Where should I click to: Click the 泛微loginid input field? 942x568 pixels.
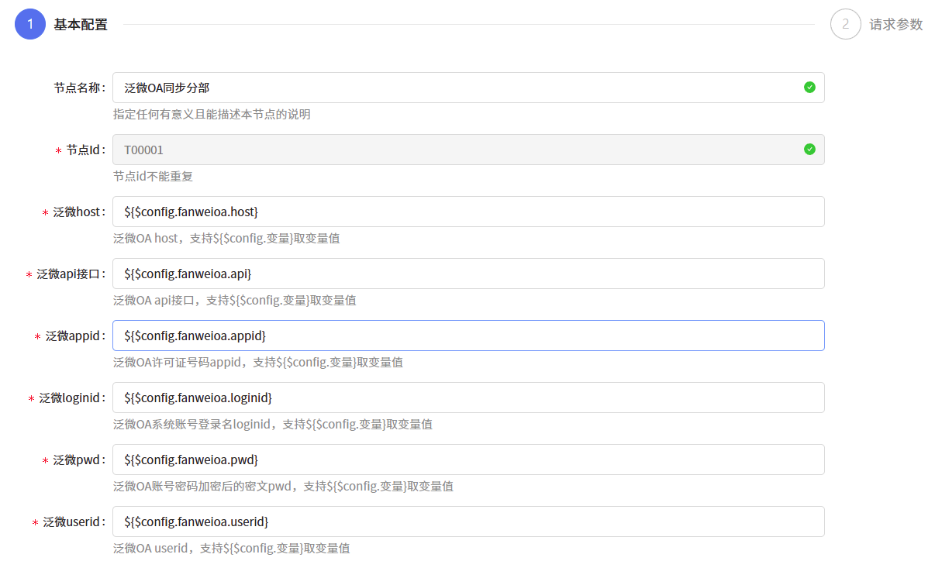(x=465, y=397)
